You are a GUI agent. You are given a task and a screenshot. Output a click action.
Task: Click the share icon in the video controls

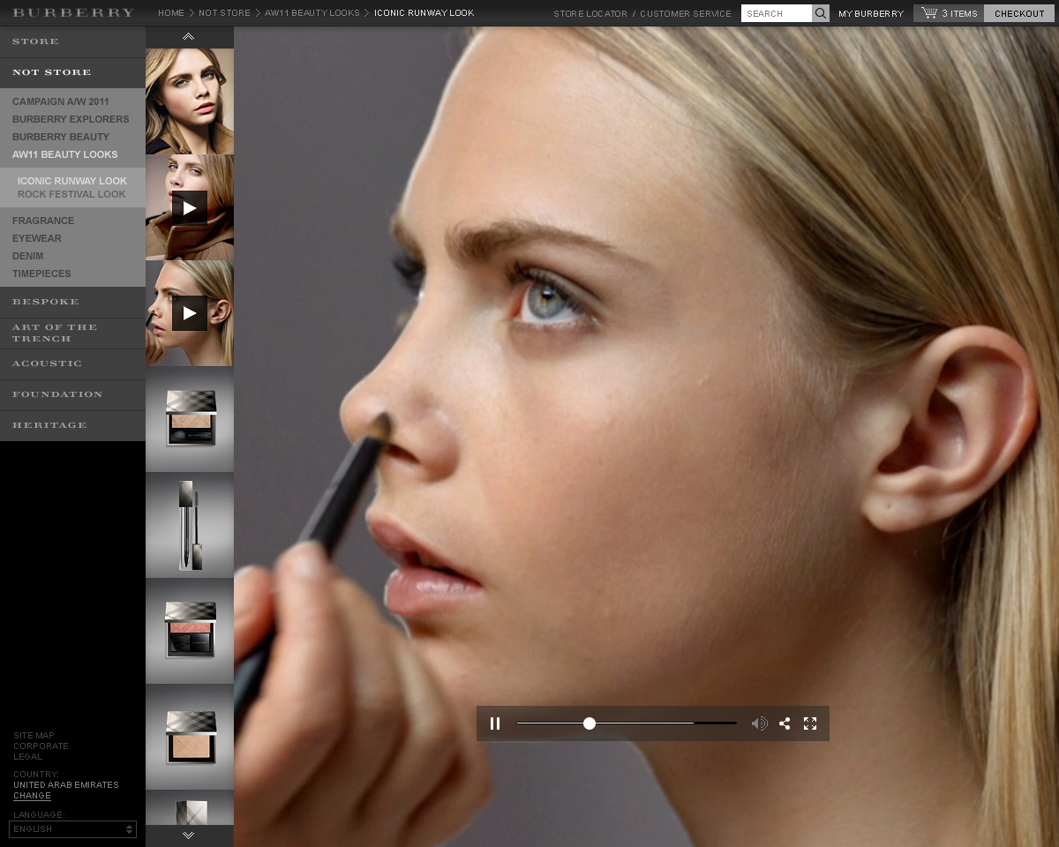785,723
